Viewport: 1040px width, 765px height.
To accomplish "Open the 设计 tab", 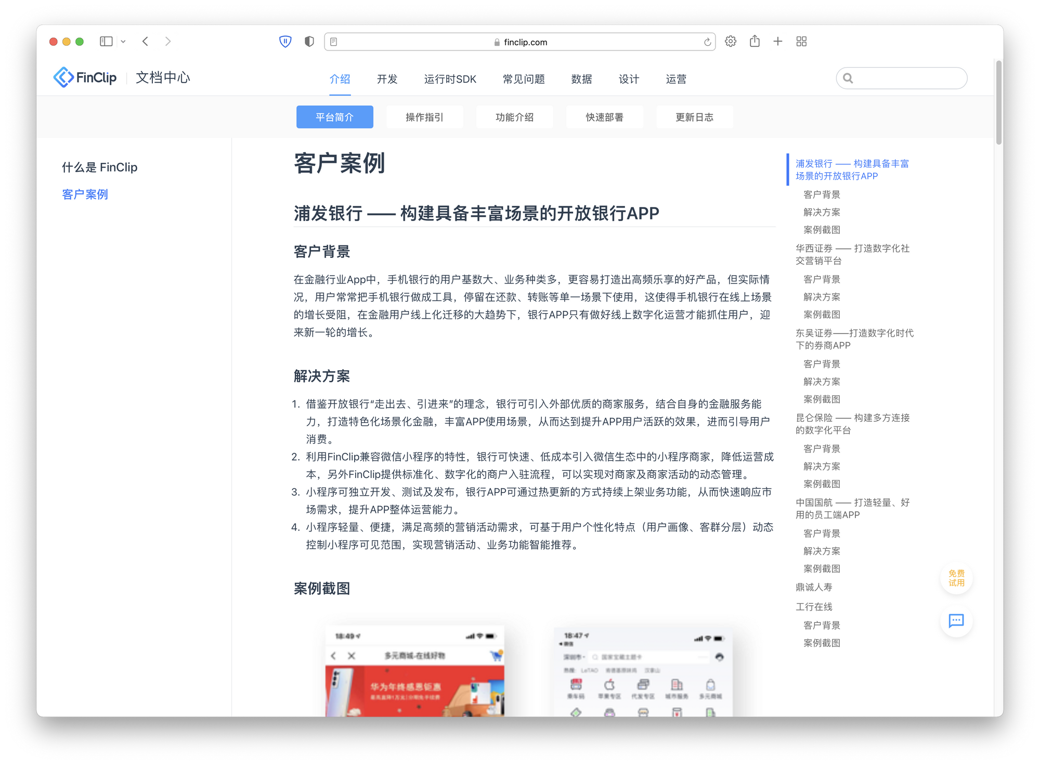I will (x=629, y=79).
